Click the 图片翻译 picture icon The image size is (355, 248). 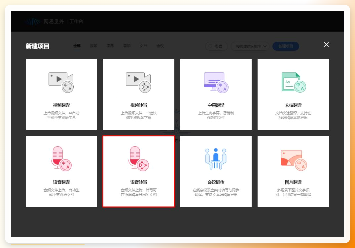pyautogui.click(x=294, y=161)
